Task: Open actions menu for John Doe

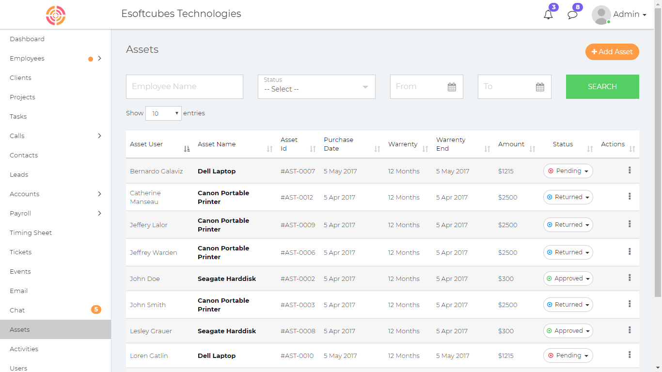Action: pos(630,278)
